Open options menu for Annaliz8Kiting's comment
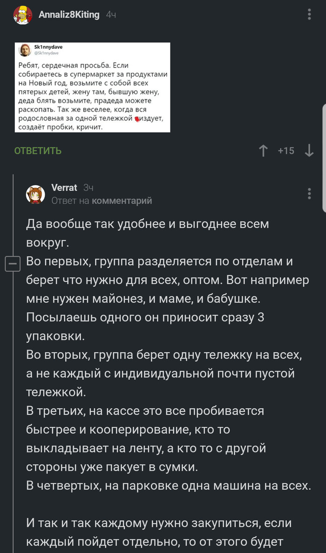The image size is (326, 553). click(309, 14)
